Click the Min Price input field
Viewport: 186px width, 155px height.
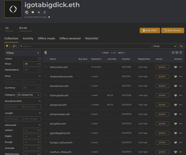(x=13, y=82)
